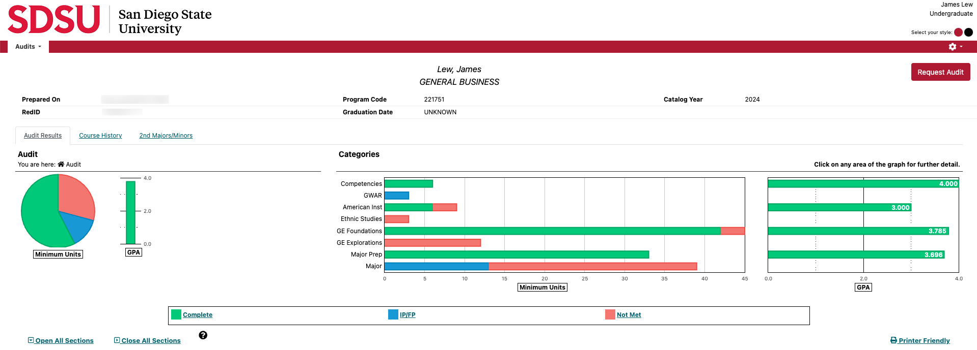Click GE Foundations green units bar
This screenshot has height=350, width=977.
553,231
